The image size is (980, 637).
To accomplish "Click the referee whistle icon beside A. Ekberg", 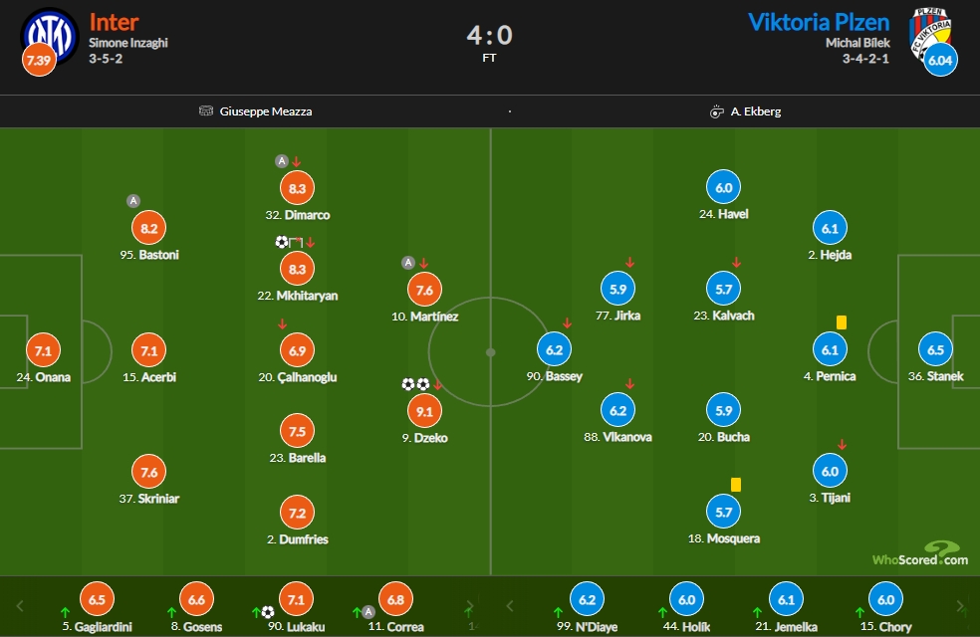I will [716, 111].
